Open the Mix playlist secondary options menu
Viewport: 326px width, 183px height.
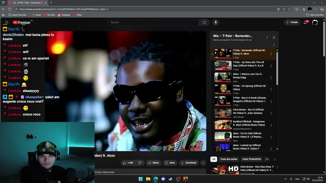tap(274, 45)
